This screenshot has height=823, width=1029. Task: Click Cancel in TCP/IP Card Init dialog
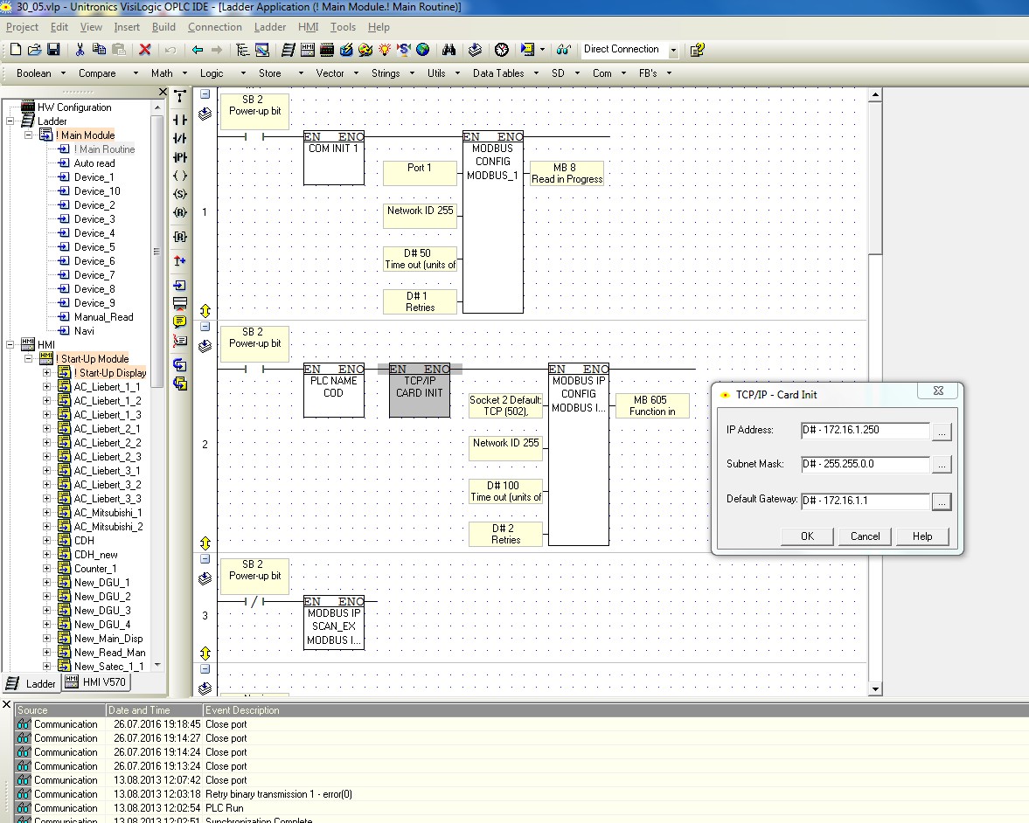click(x=865, y=536)
